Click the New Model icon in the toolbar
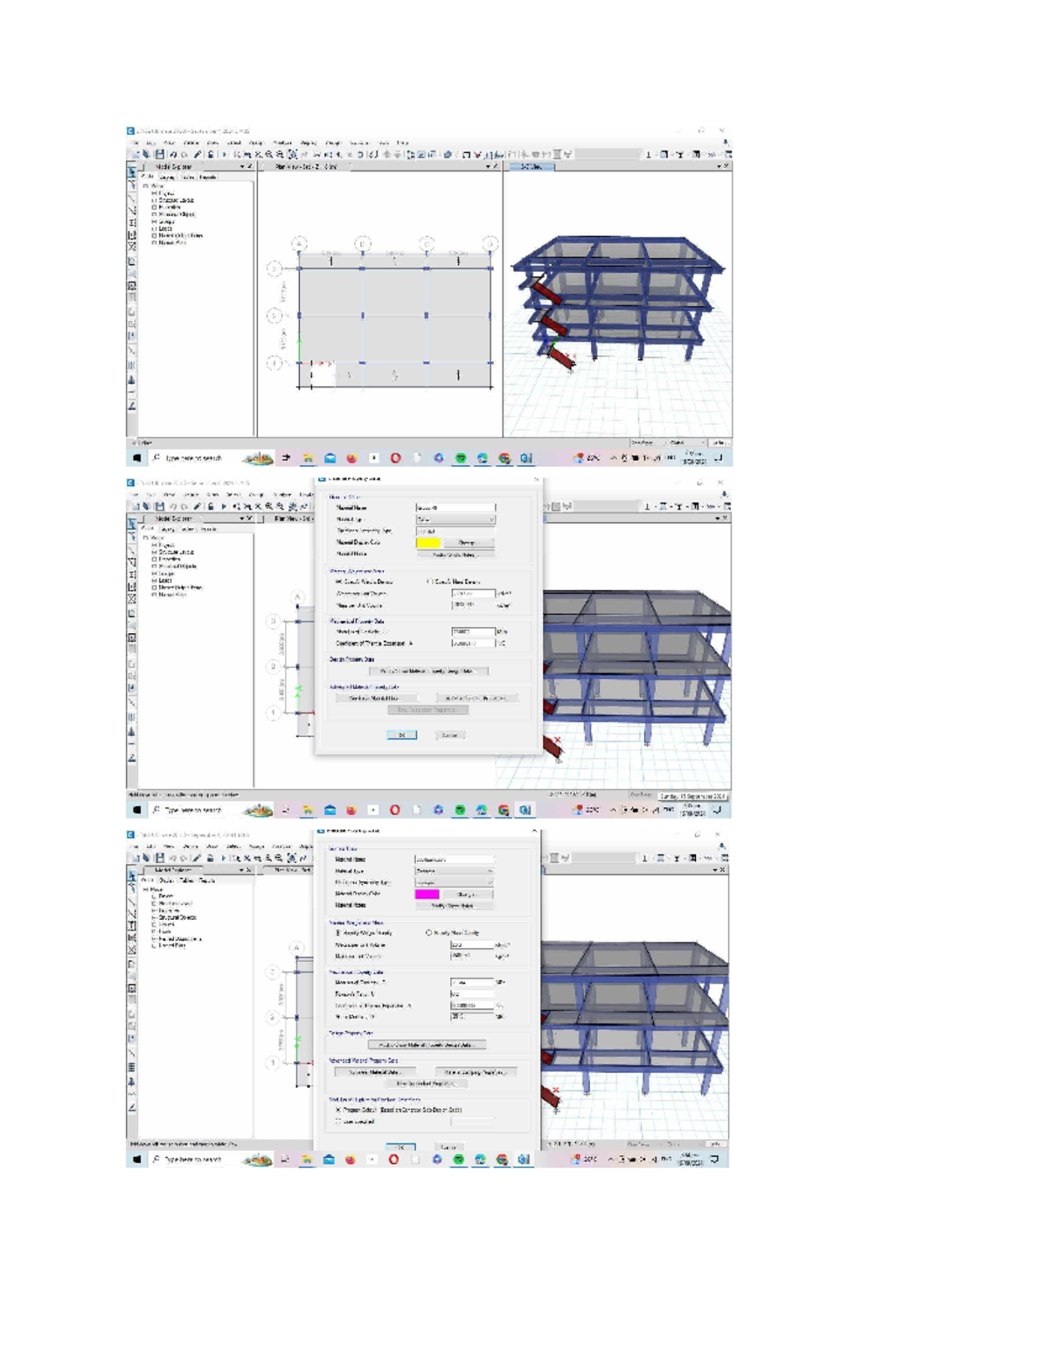The height and width of the screenshot is (1358, 1049). pyautogui.click(x=135, y=154)
